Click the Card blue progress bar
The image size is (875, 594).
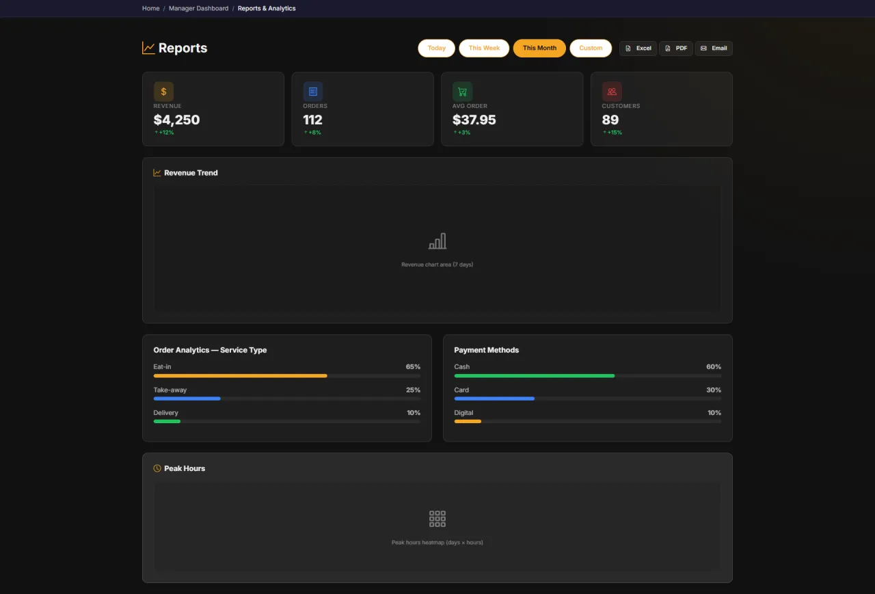494,399
